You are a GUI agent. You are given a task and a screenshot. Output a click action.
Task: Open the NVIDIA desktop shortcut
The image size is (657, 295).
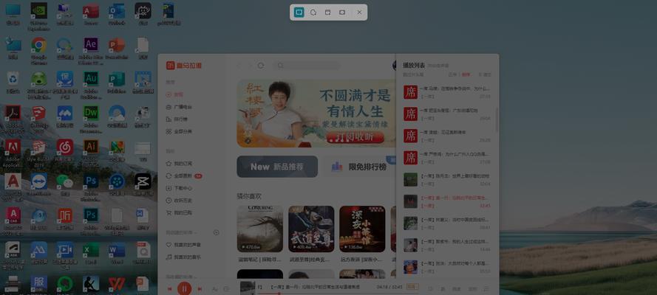pyautogui.click(x=39, y=16)
